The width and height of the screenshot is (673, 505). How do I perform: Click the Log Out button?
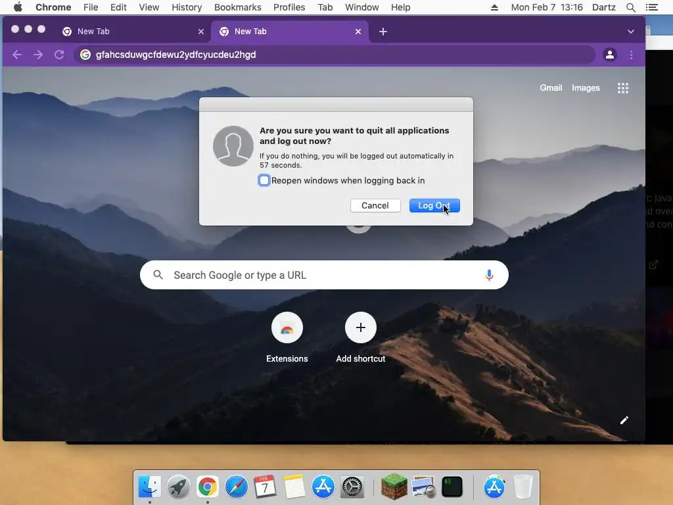(x=434, y=206)
